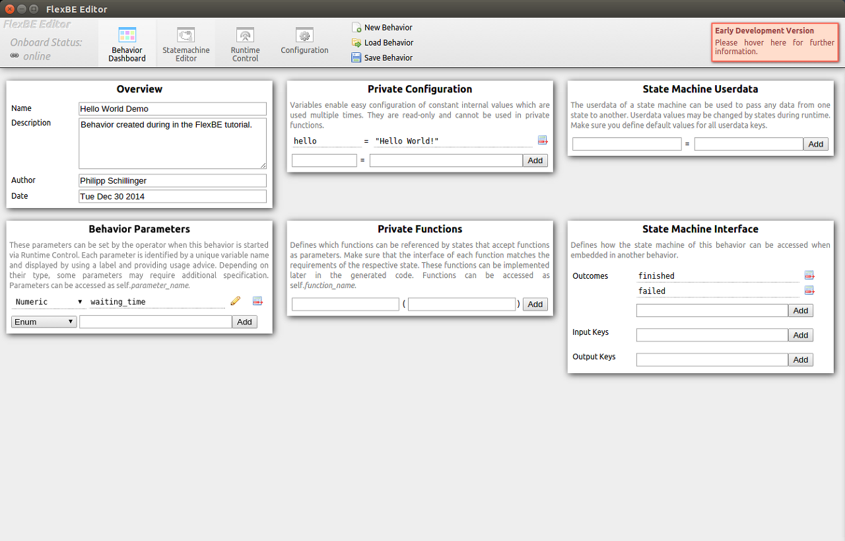The height and width of the screenshot is (541, 845).
Task: Click the new parameter name field
Action: 155,322
